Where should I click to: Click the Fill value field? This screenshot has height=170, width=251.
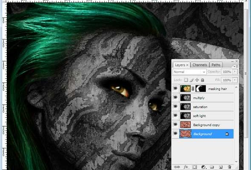(x=227, y=80)
